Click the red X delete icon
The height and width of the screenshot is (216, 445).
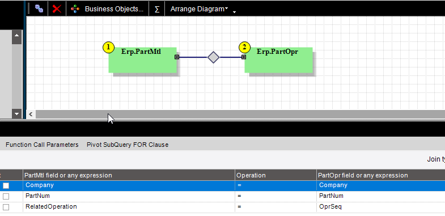57,9
